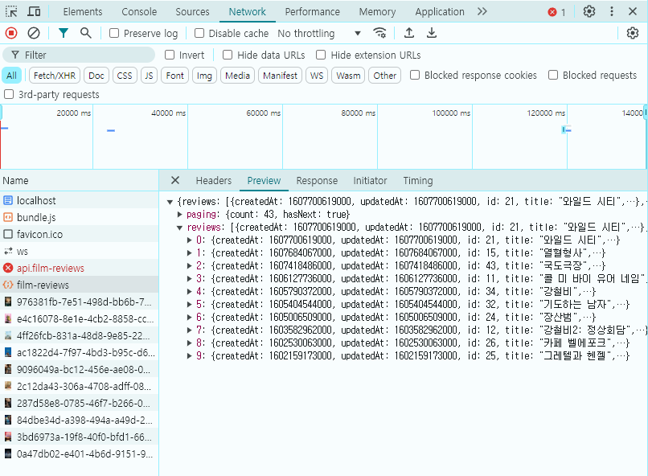Select image request 9096049a-bc12-456e

(x=79, y=369)
